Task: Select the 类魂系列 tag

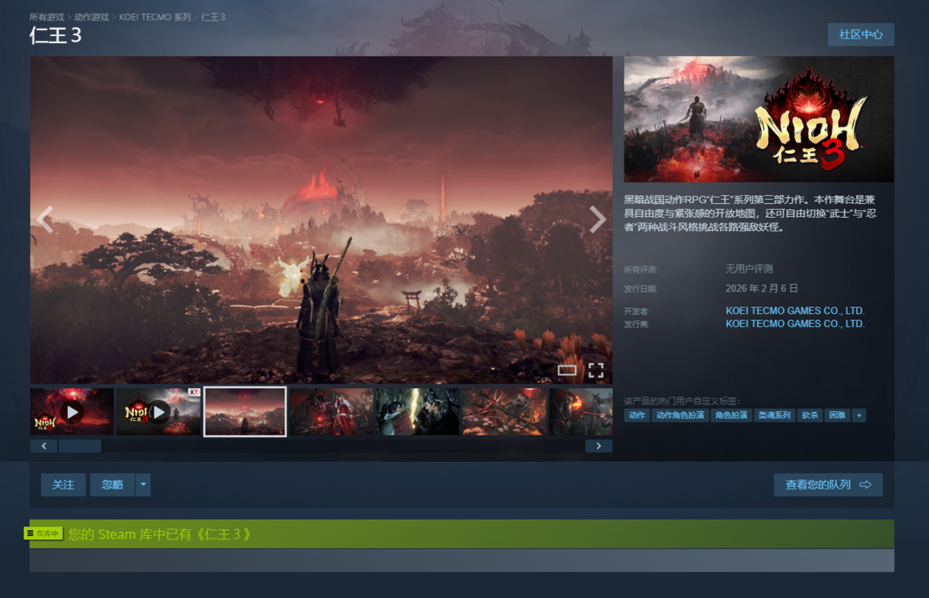Action: (x=774, y=416)
